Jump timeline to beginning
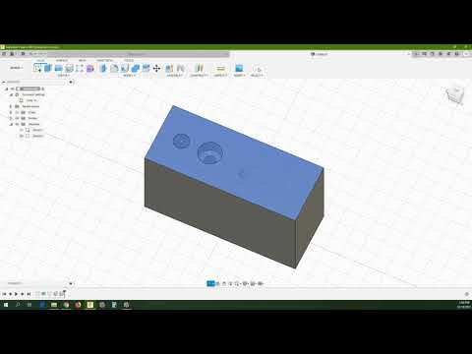 [4, 294]
